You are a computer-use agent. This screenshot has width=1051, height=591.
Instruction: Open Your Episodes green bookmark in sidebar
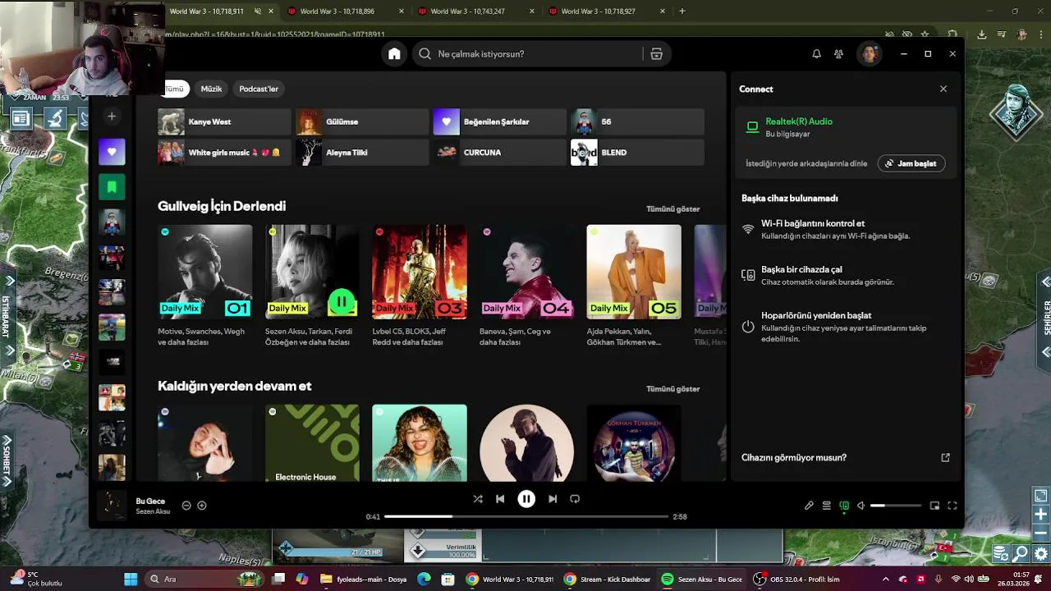(112, 187)
